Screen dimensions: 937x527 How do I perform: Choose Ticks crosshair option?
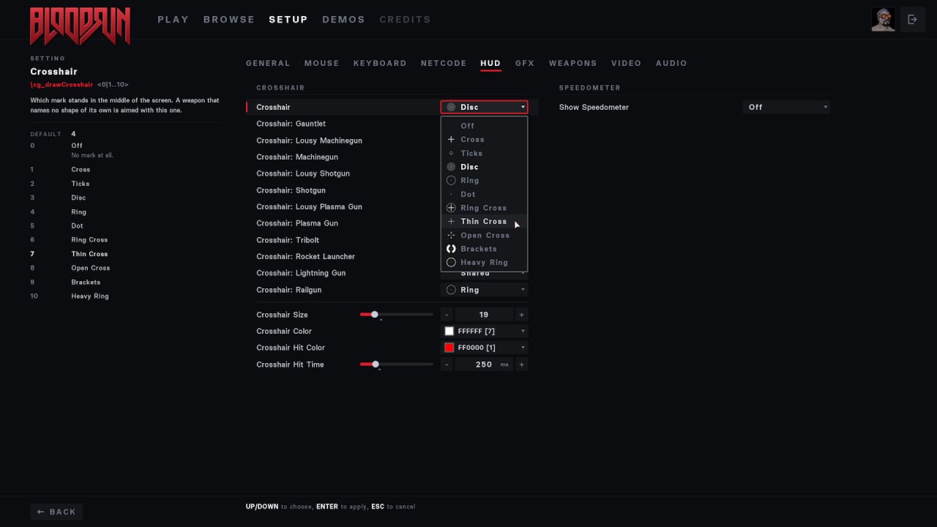484,154
